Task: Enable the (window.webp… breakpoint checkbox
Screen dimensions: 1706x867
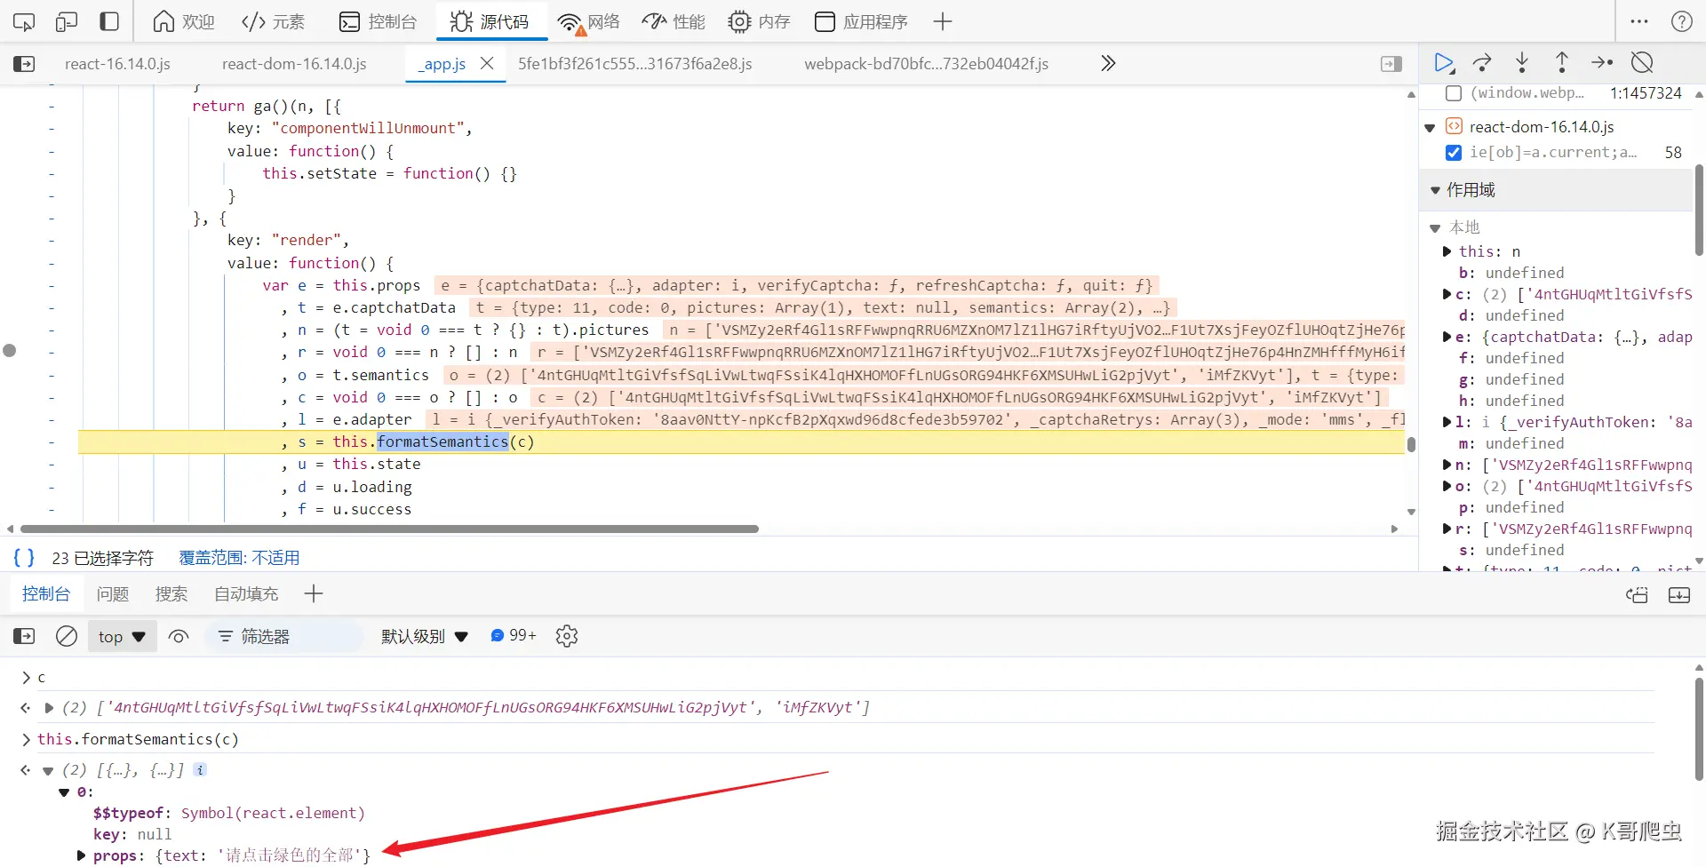Action: tap(1454, 93)
